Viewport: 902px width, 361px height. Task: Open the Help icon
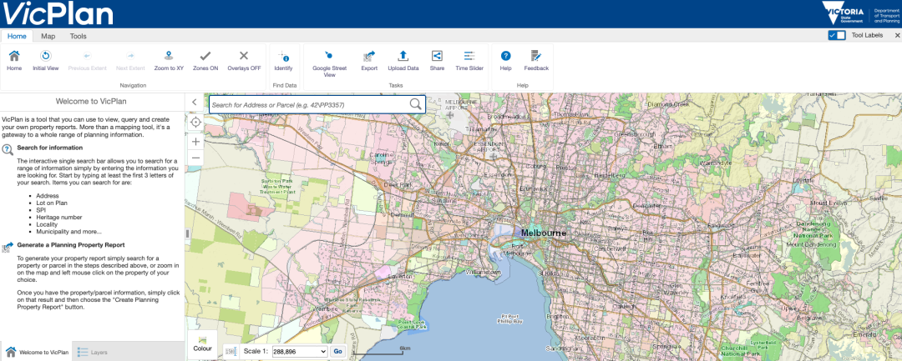pyautogui.click(x=505, y=60)
